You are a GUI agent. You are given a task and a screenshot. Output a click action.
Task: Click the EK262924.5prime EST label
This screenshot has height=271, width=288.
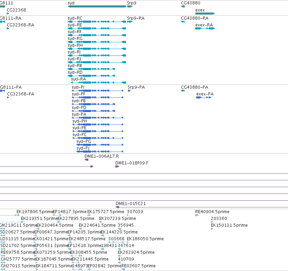click(x=136, y=252)
